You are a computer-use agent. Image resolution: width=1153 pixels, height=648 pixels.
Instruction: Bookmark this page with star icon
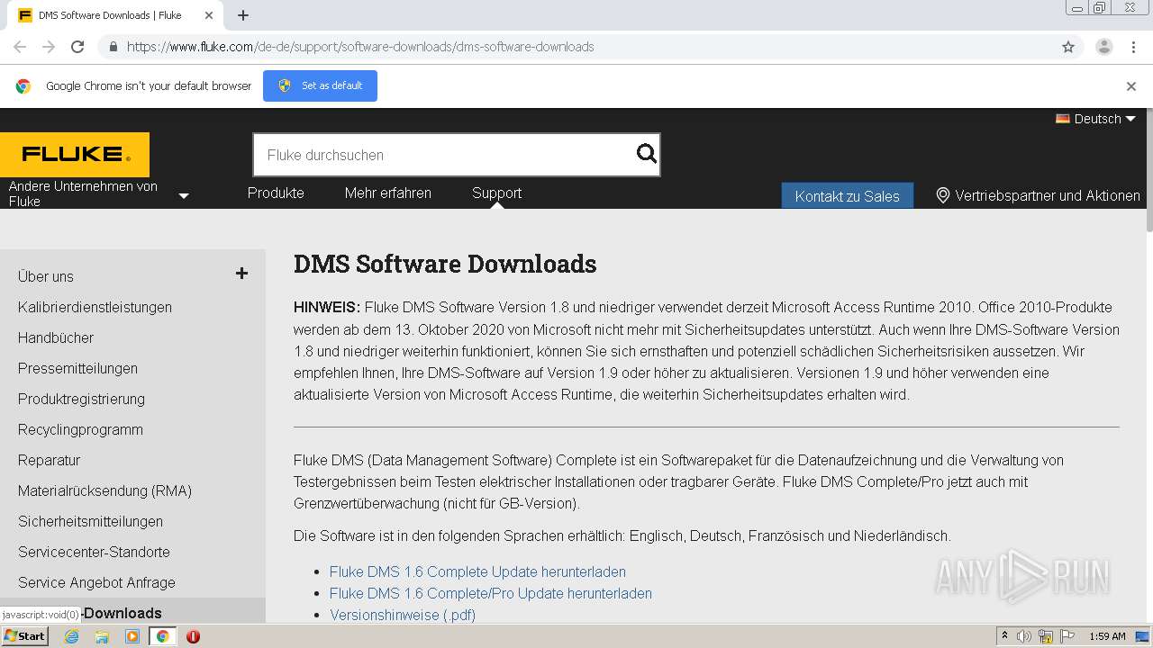tap(1068, 47)
